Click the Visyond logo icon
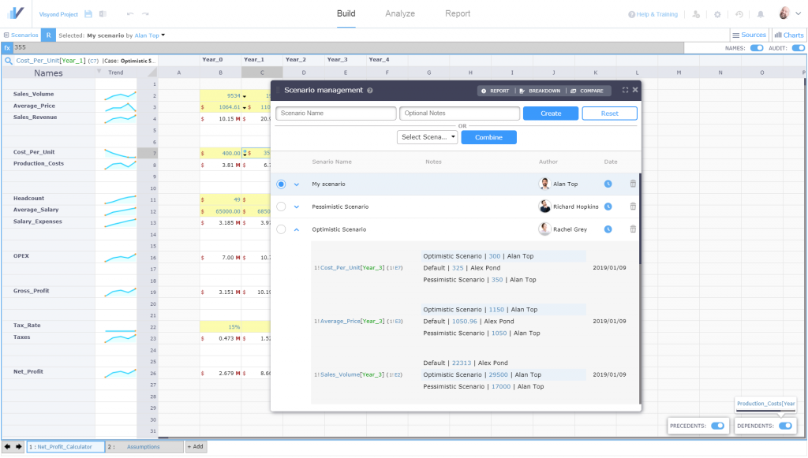808x458 pixels. click(16, 13)
